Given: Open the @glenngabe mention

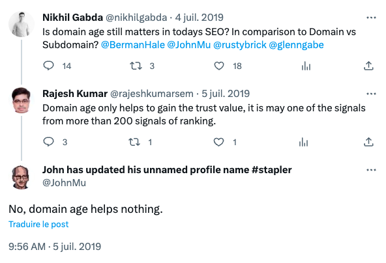Looking at the screenshot, I should click(296, 45).
